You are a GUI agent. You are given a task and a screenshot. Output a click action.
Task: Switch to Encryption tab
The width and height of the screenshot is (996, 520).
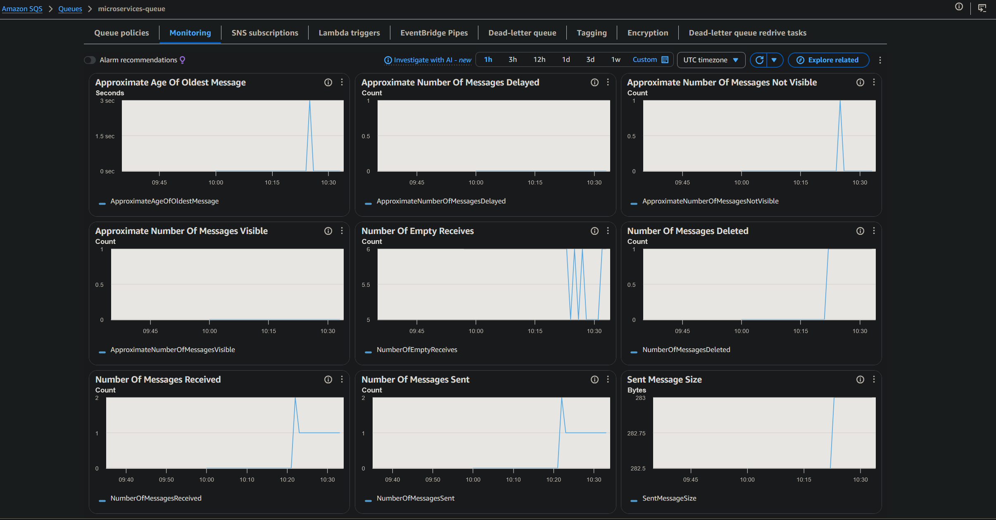click(x=647, y=33)
